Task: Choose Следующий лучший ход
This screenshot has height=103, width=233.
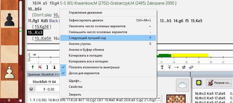Action: pyautogui.click(x=108, y=38)
